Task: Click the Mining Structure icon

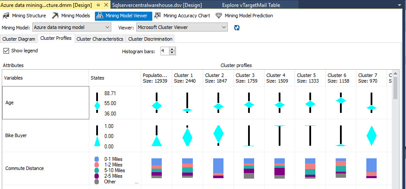Action: [6, 16]
